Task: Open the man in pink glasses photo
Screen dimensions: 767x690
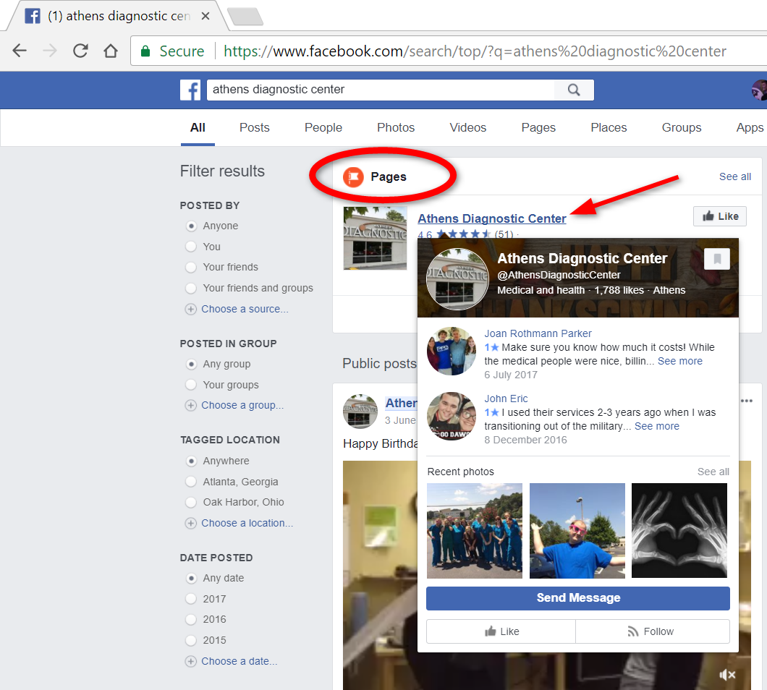Action: (x=577, y=531)
